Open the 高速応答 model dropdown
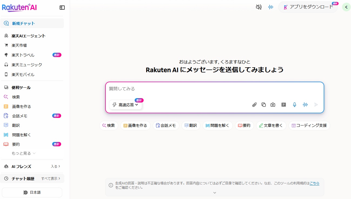 [x=126, y=105]
